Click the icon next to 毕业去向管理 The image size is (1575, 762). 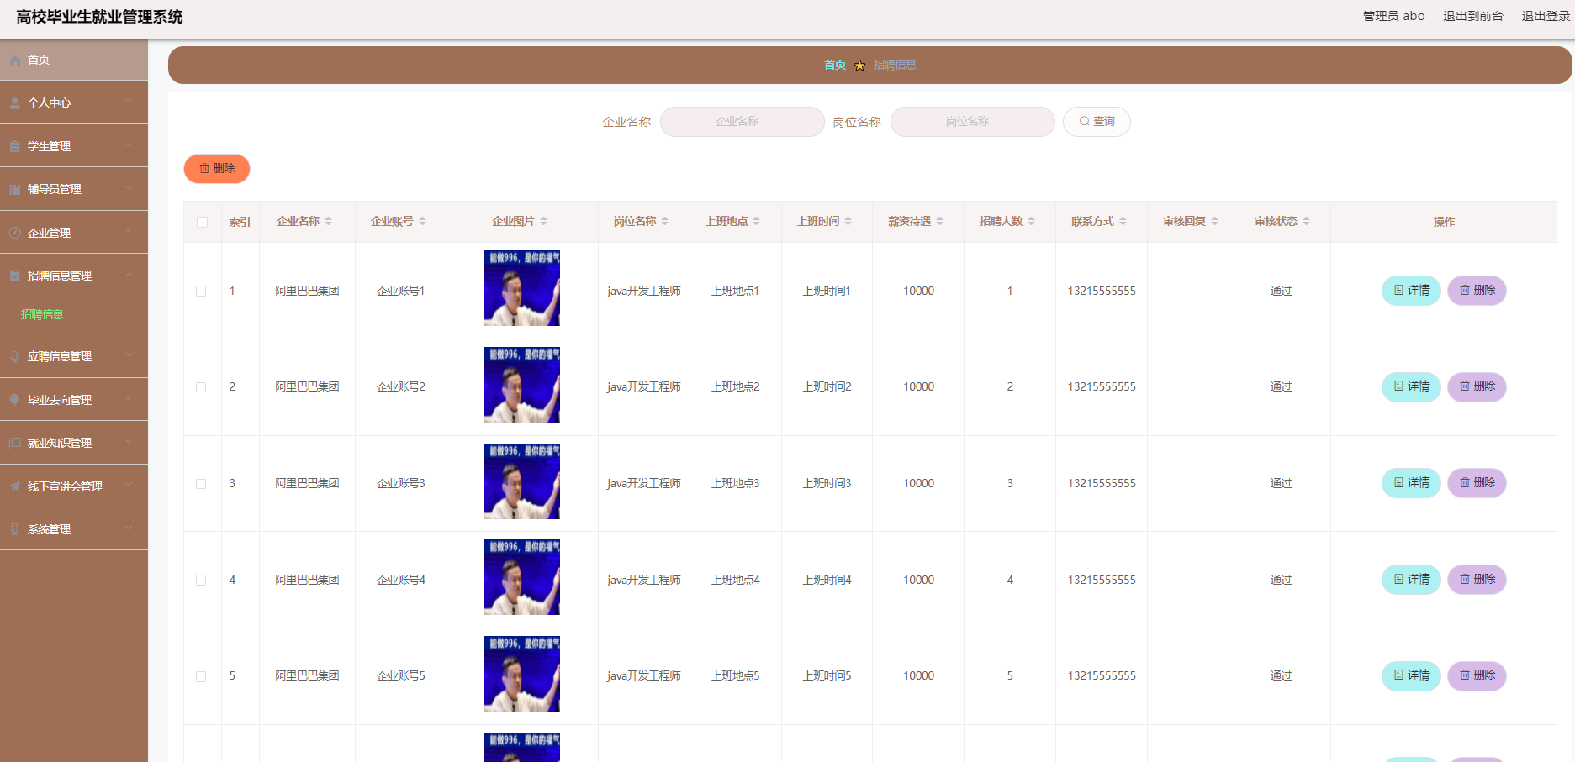[15, 400]
